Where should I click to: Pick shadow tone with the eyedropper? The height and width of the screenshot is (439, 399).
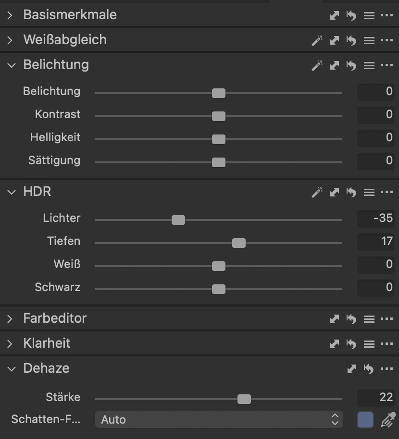click(387, 420)
